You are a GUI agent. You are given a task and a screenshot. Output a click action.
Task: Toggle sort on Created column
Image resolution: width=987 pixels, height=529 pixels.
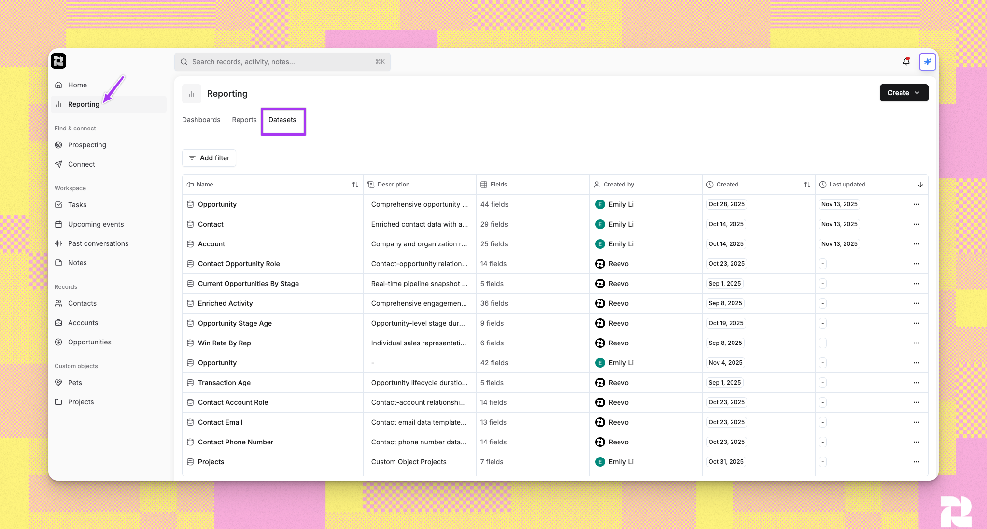(807, 185)
